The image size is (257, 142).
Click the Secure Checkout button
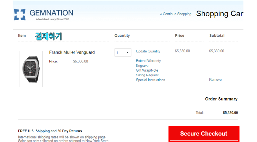(x=204, y=134)
